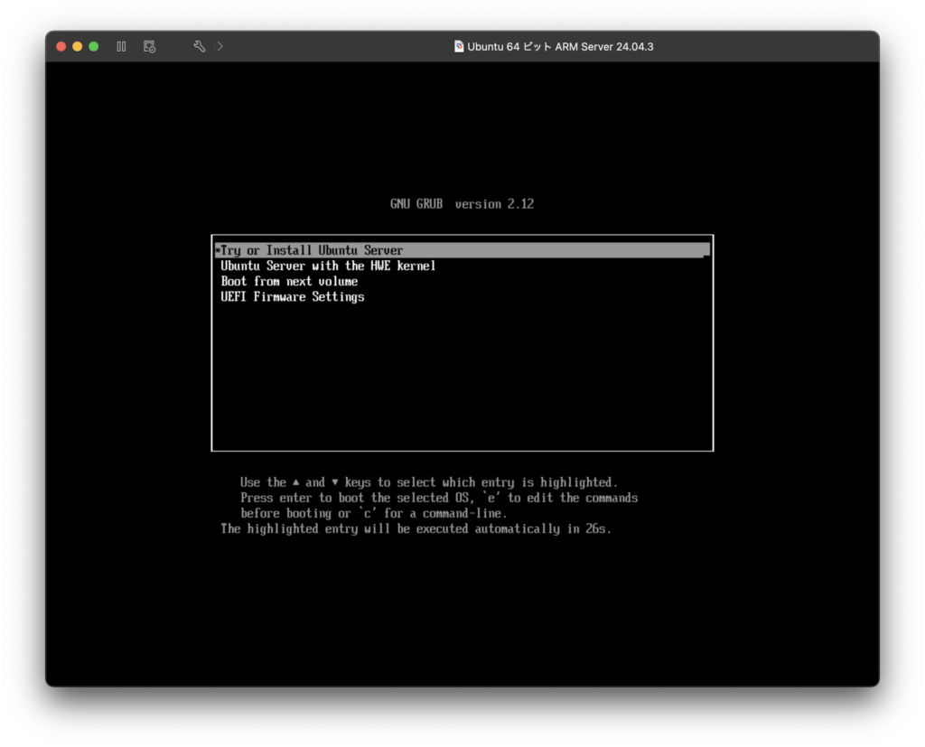The image size is (925, 747).
Task: Click the VM document icon in title
Action: click(x=459, y=46)
